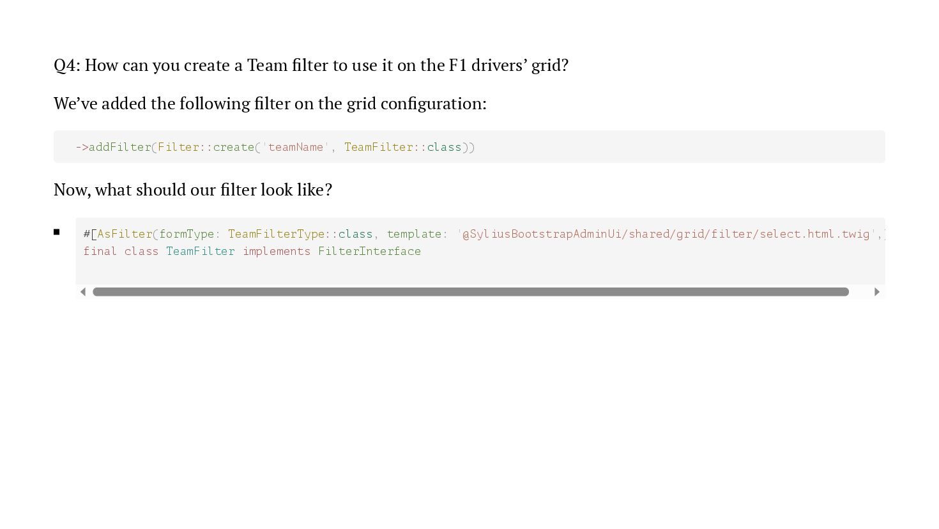Screen dimensions: 939x529
Task: Click the formType parameter in AsFilter
Action: coord(187,234)
